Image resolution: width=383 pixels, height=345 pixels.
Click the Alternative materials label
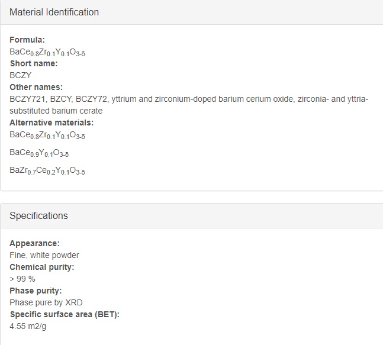coord(52,122)
